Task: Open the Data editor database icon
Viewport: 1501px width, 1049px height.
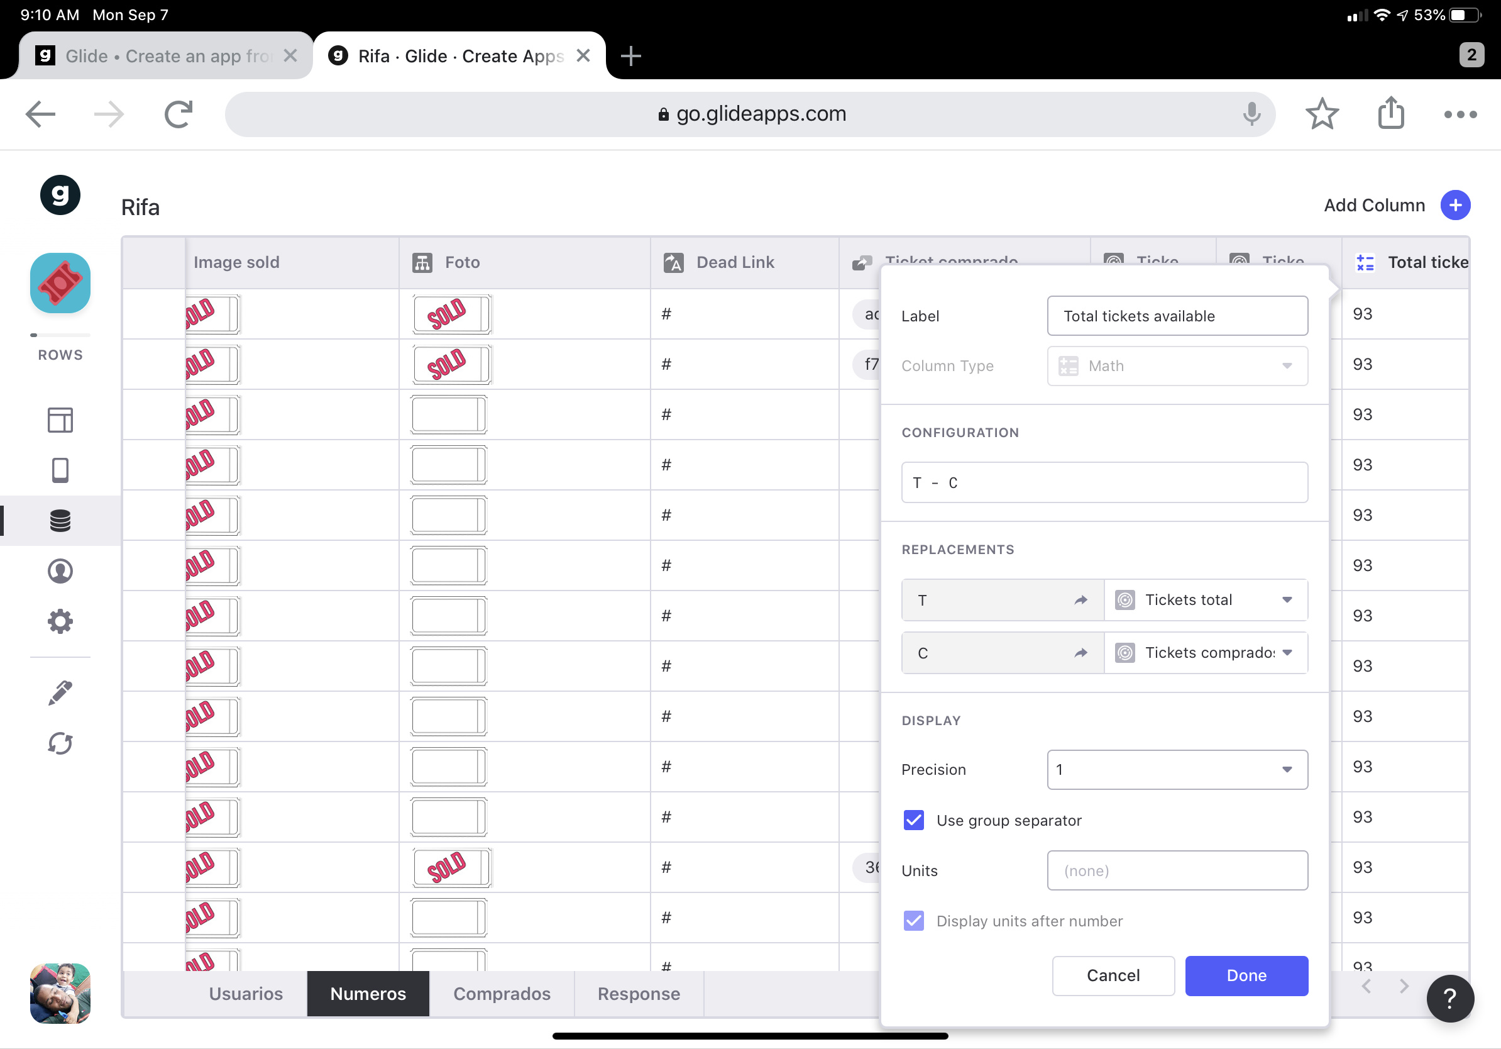Action: pyautogui.click(x=60, y=521)
